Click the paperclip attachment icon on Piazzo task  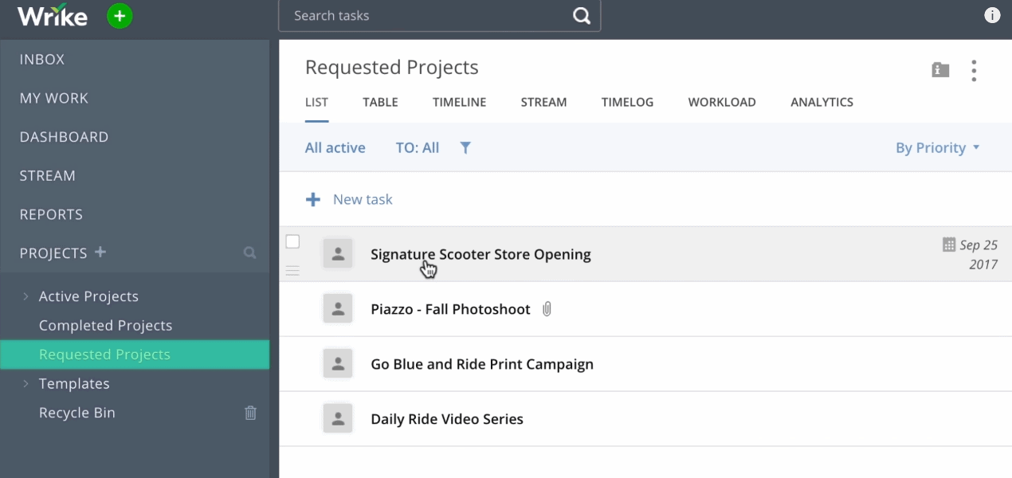[x=547, y=309]
